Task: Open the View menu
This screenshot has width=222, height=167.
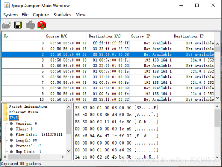Action: (81, 15)
